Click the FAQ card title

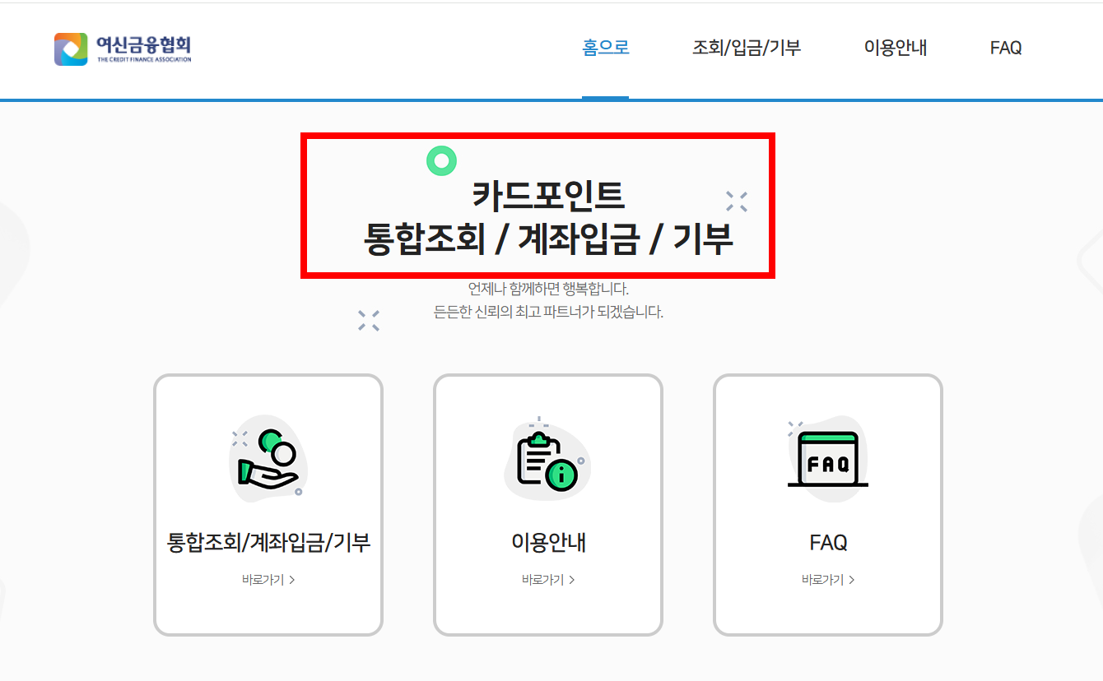[828, 543]
